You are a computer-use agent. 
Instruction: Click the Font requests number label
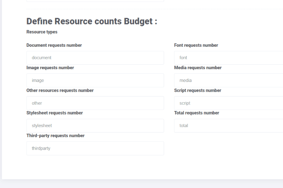pyautogui.click(x=196, y=45)
